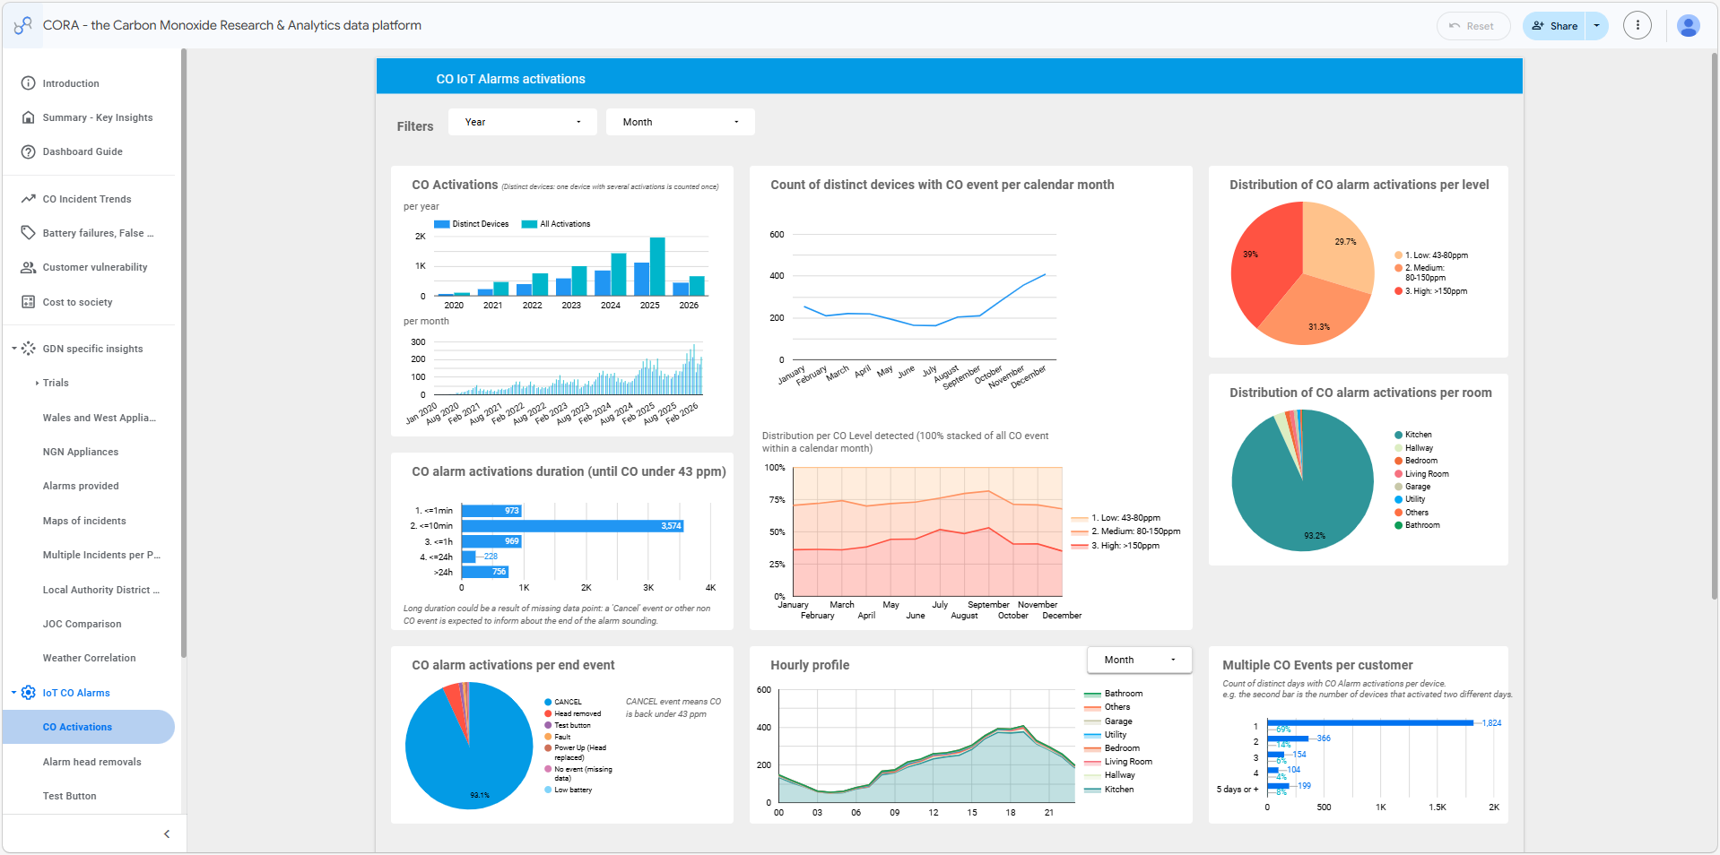1720x855 pixels.
Task: Click the Dashboard Guide question mark icon
Action: click(x=29, y=151)
